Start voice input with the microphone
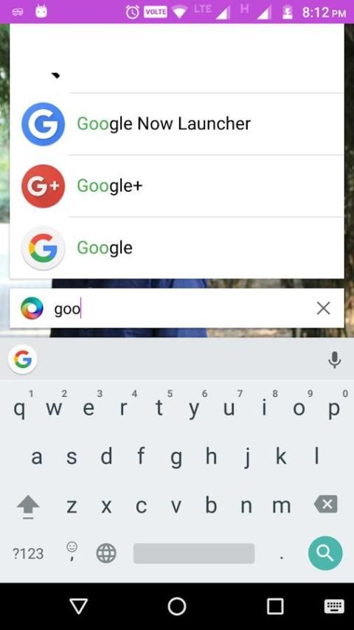354x630 pixels. click(334, 359)
